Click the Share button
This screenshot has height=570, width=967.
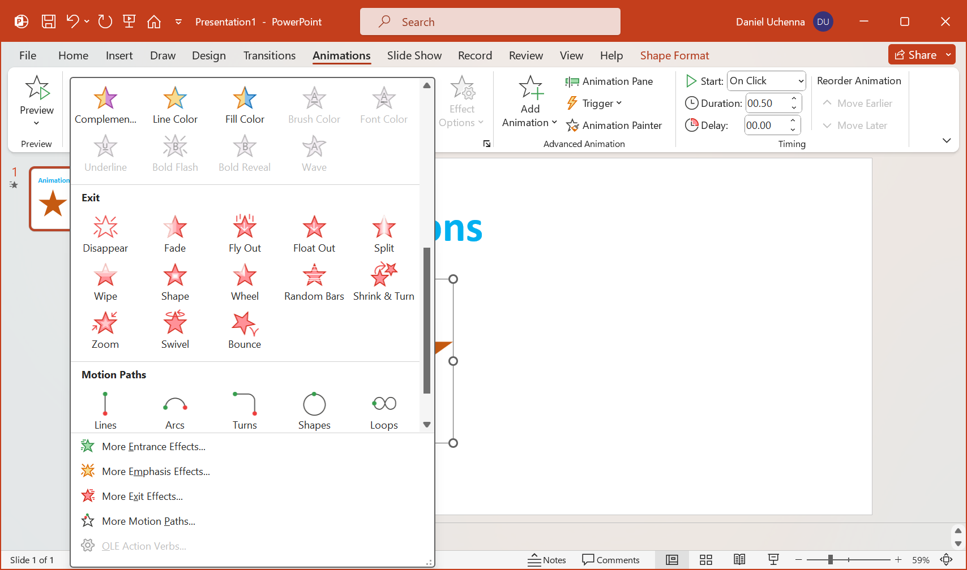click(915, 55)
